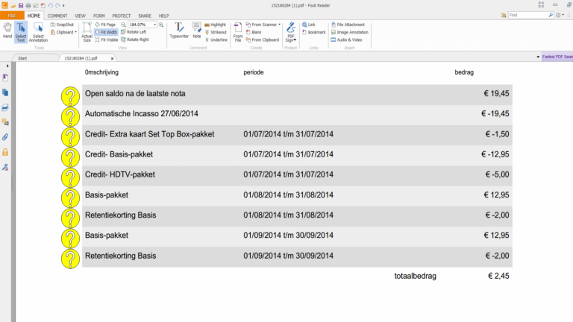
Task: Add a Note comment
Action: (x=197, y=30)
